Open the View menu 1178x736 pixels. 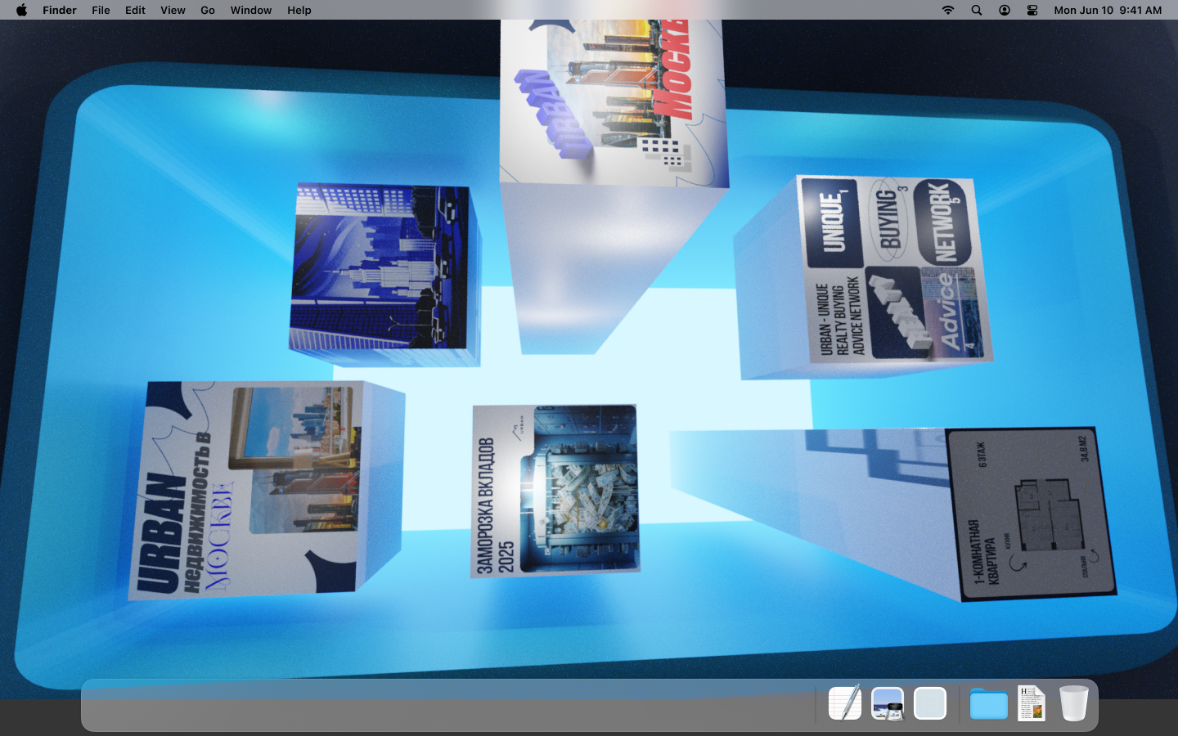coord(173,10)
